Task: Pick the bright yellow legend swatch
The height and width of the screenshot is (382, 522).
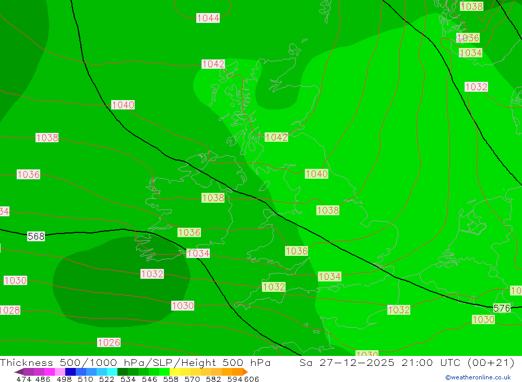Action: tap(175, 372)
